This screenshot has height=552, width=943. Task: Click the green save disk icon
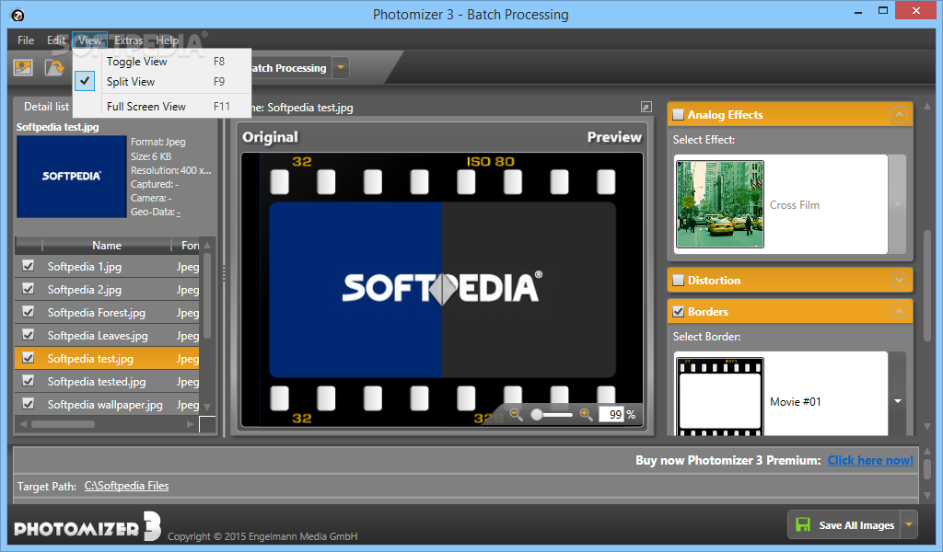tap(803, 524)
